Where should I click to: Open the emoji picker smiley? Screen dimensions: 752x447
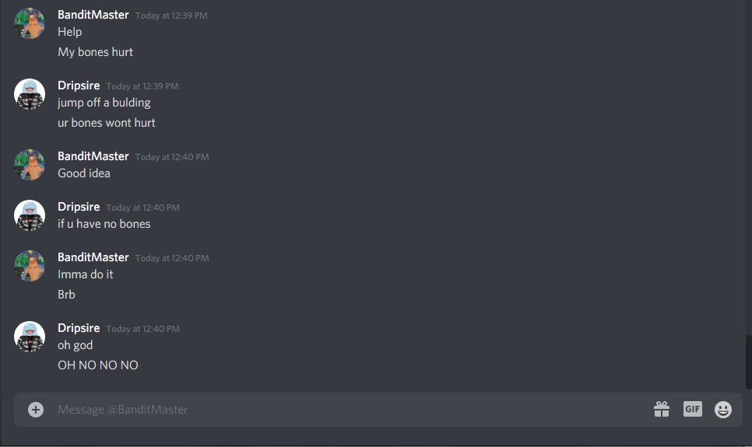(722, 410)
